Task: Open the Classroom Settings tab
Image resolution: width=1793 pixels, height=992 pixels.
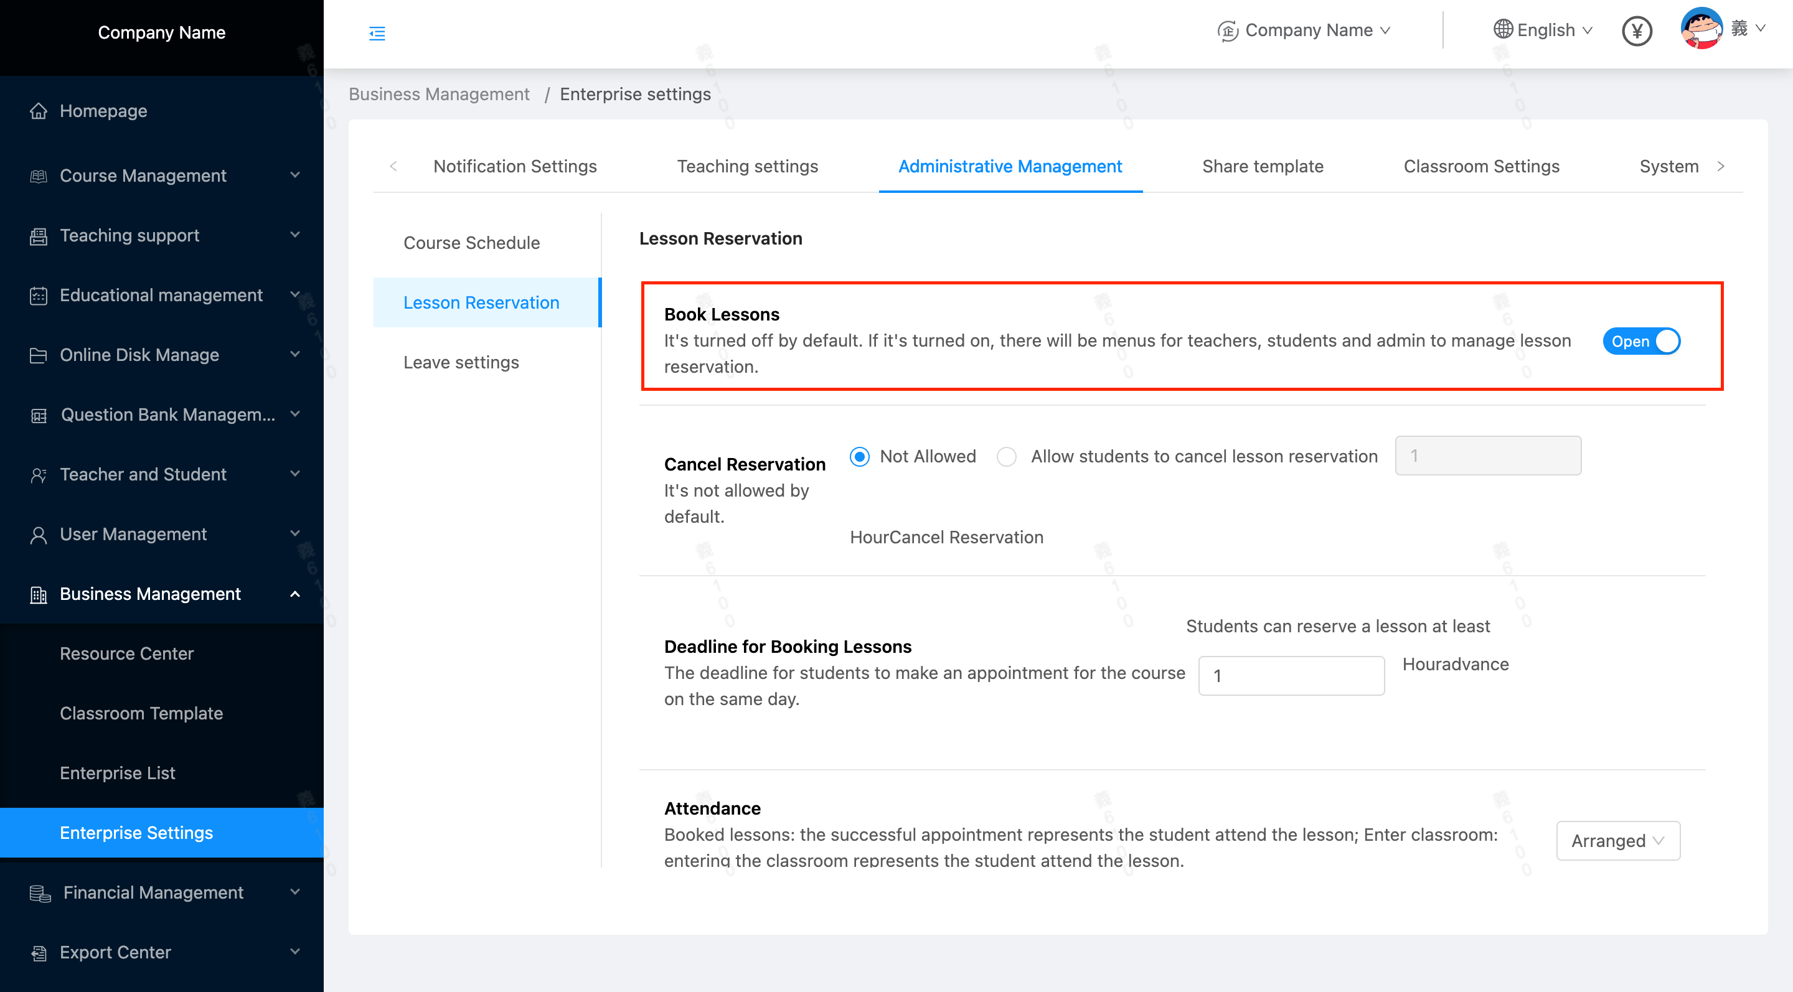Action: [x=1480, y=166]
